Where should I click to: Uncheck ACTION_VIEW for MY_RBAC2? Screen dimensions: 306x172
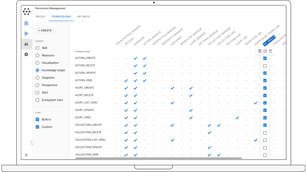pos(265,81)
